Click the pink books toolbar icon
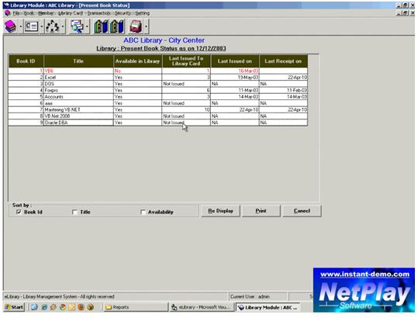Screen dimensions: 418x318 click(11, 26)
